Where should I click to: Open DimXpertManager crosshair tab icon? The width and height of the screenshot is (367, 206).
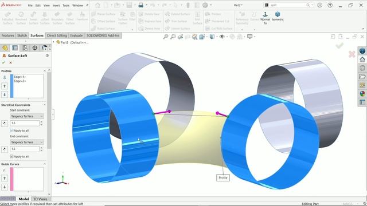pos(34,48)
